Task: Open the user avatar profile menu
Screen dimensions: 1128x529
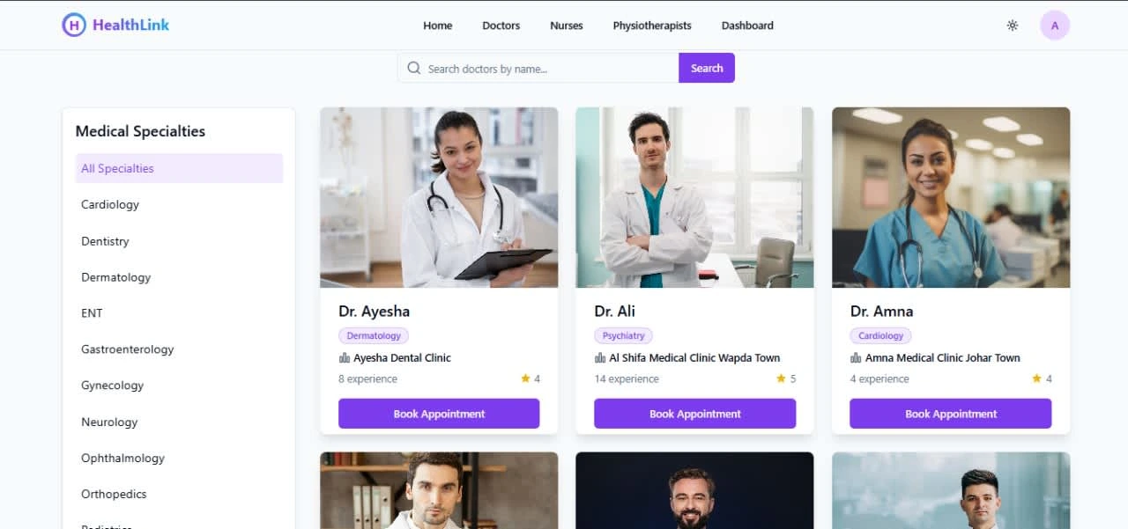Action: 1055,26
